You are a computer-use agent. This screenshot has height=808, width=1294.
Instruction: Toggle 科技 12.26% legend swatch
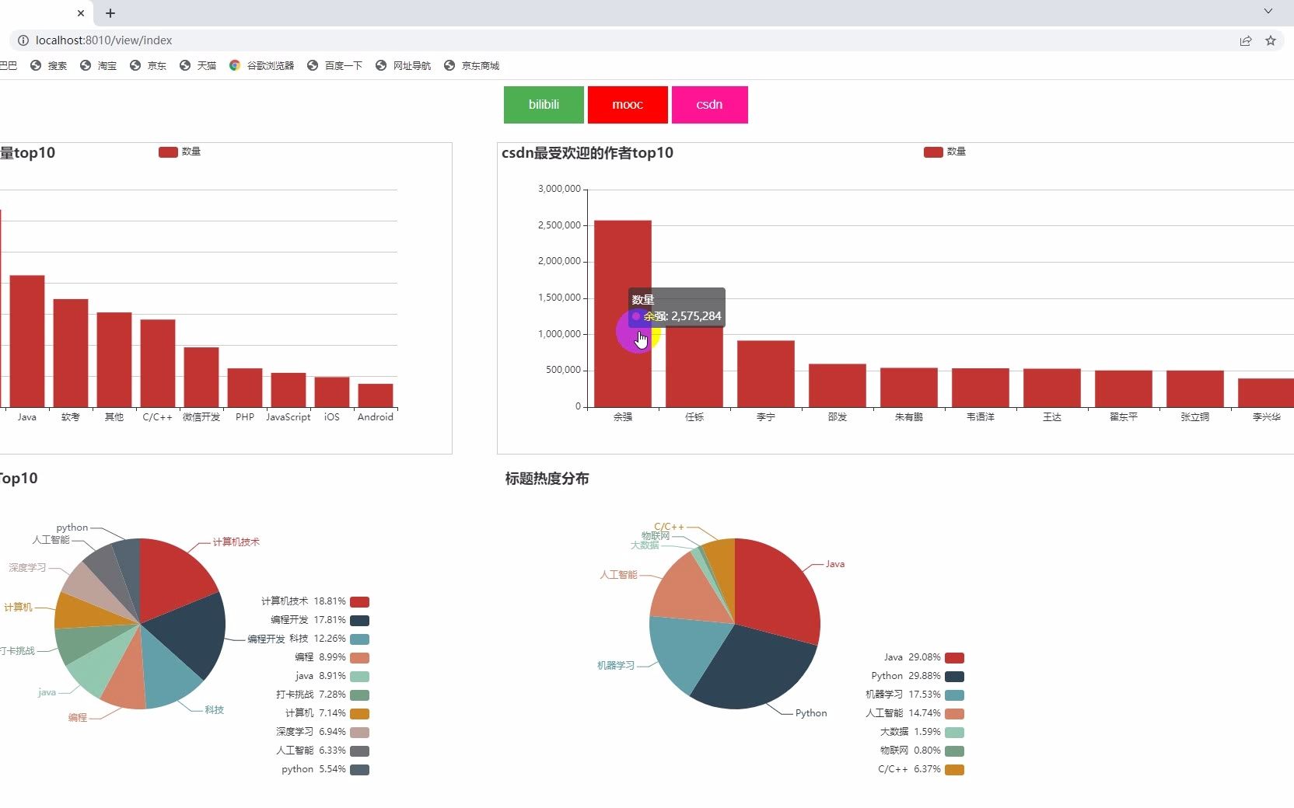359,639
